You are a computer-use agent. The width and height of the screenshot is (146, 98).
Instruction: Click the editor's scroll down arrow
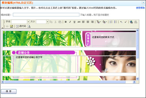pos(137,79)
